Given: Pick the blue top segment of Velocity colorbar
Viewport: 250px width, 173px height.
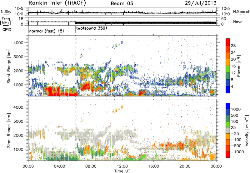Looking at the screenshot, I should click(228, 106).
